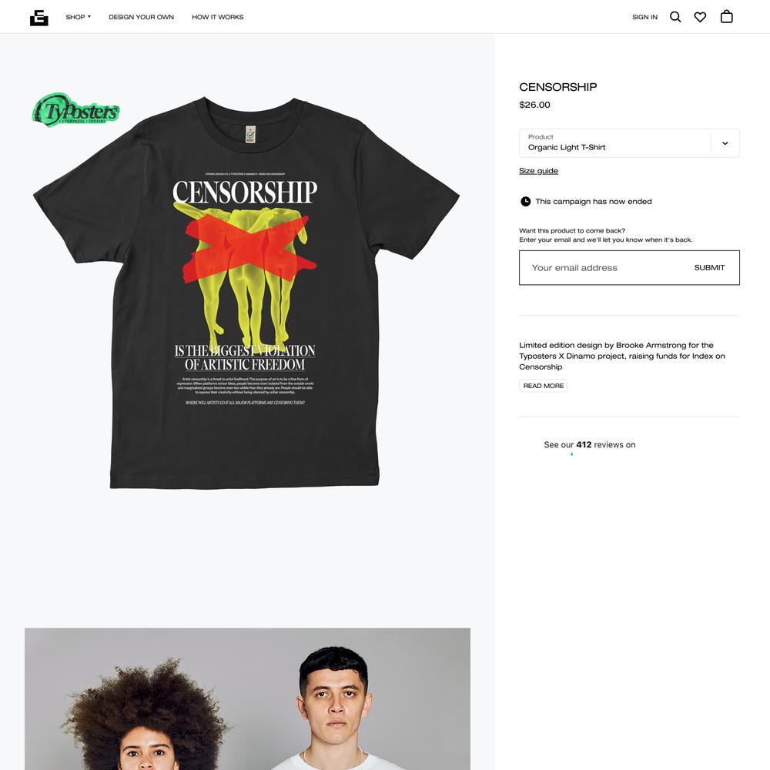Click the Censorship product title
Image resolution: width=770 pixels, height=770 pixels.
(557, 87)
